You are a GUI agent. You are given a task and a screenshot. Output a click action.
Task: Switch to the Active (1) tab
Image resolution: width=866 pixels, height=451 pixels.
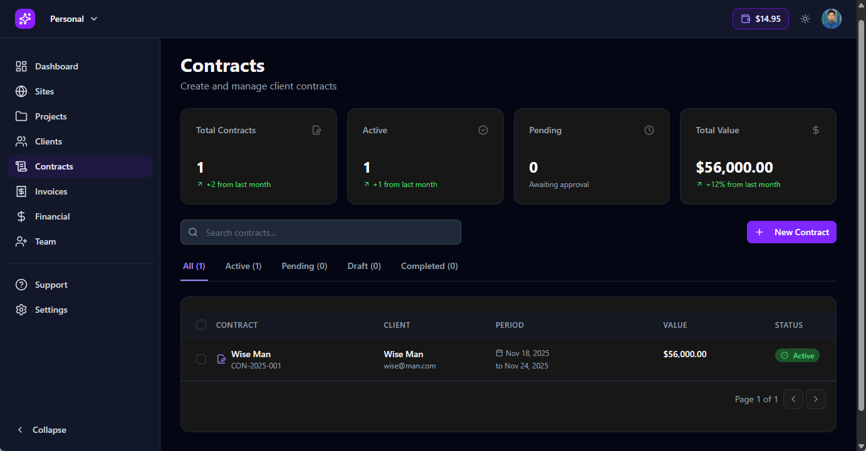243,266
